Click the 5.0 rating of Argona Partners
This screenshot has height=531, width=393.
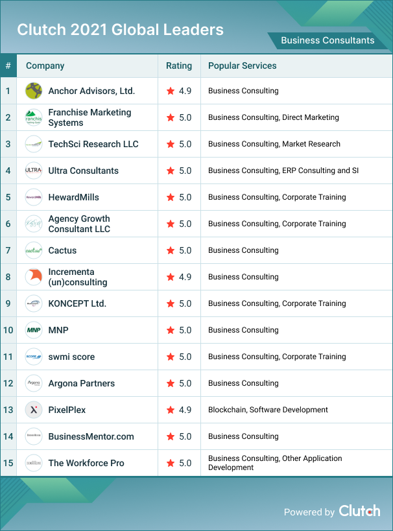(185, 383)
